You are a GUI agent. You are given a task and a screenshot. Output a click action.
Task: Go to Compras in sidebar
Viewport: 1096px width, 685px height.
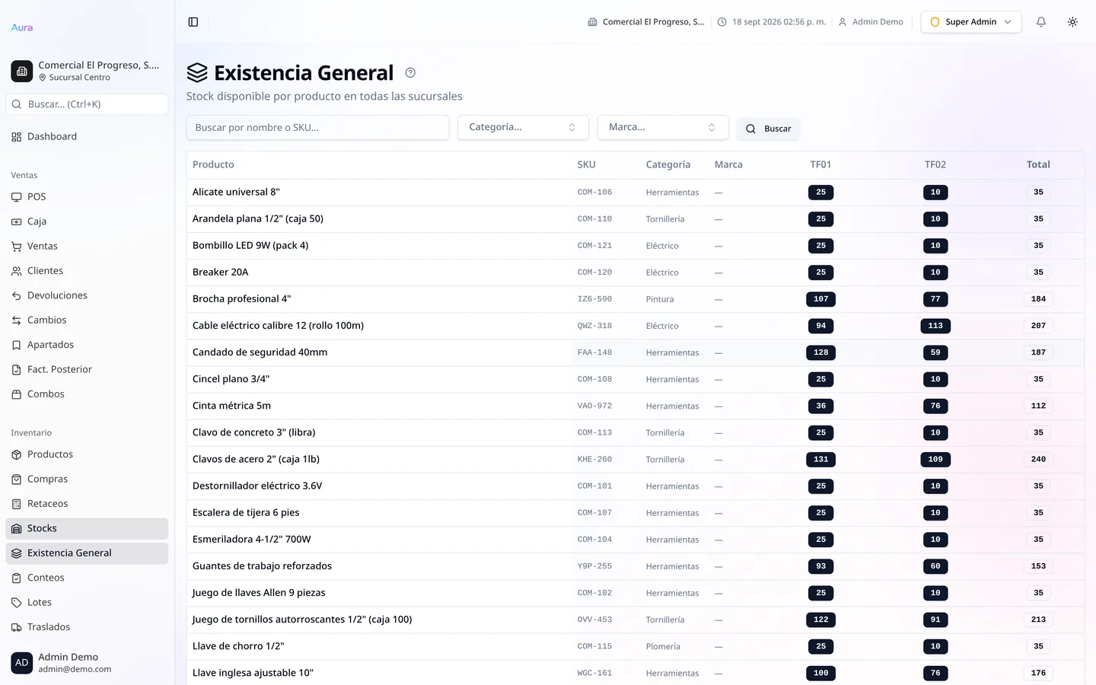tap(87, 479)
